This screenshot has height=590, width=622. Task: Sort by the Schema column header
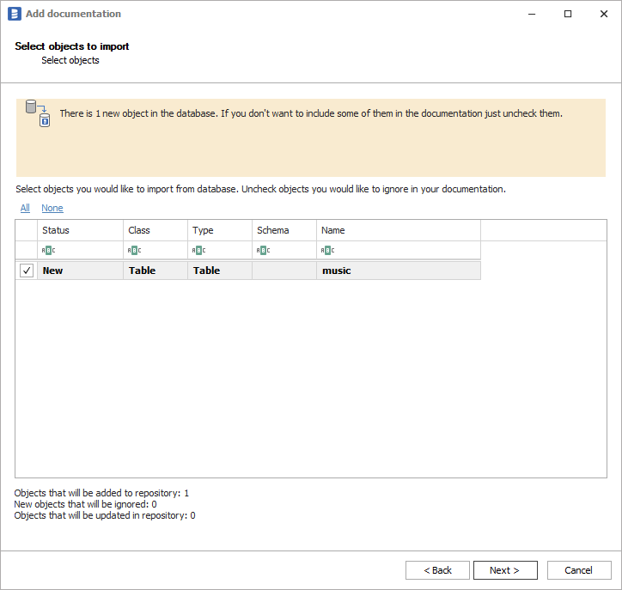point(284,230)
